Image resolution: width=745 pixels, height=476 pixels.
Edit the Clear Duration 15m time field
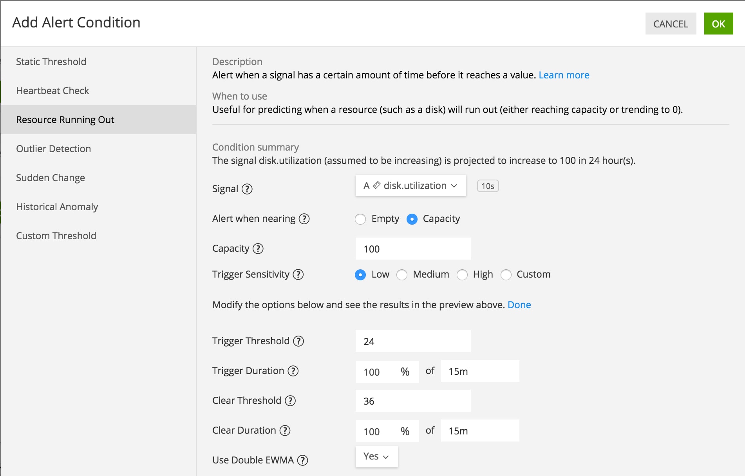480,431
